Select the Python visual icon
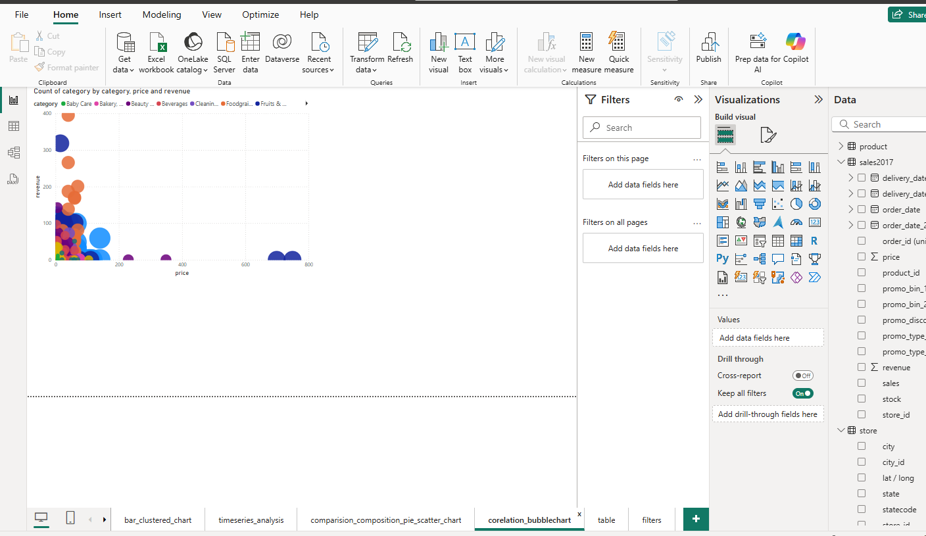926x536 pixels. 723,259
